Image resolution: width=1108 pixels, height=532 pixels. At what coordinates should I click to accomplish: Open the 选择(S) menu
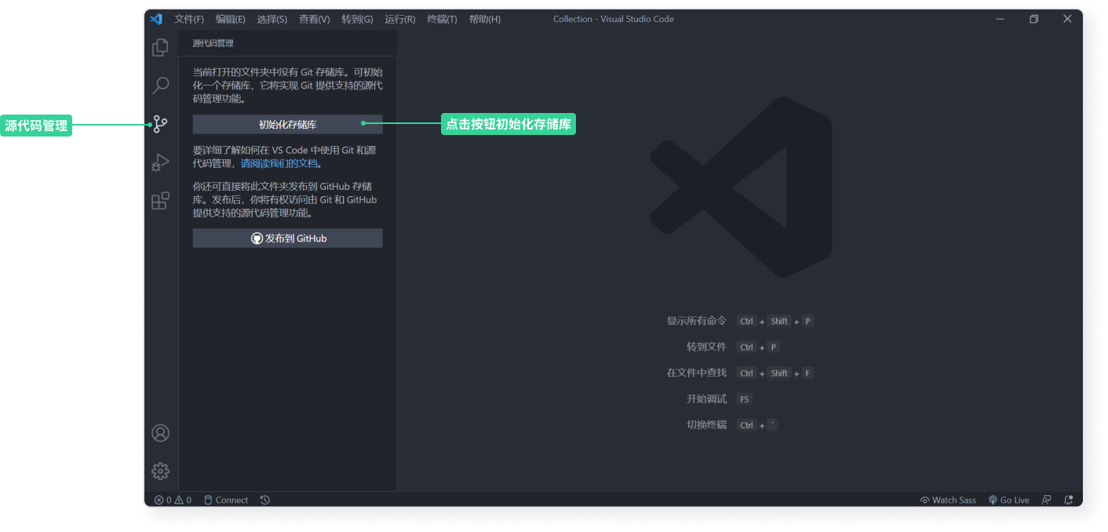coord(272,19)
